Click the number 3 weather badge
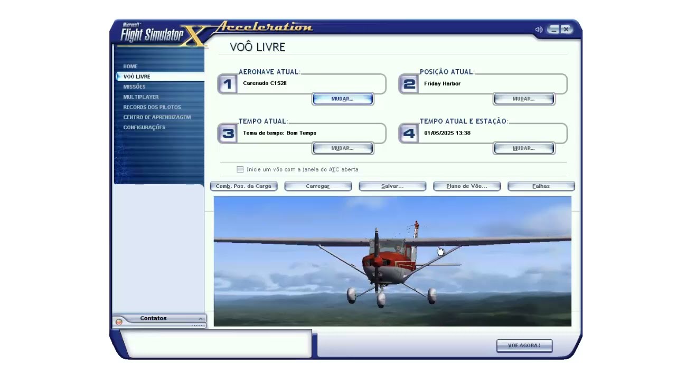Screen dimensions: 676x380 [x=228, y=133]
